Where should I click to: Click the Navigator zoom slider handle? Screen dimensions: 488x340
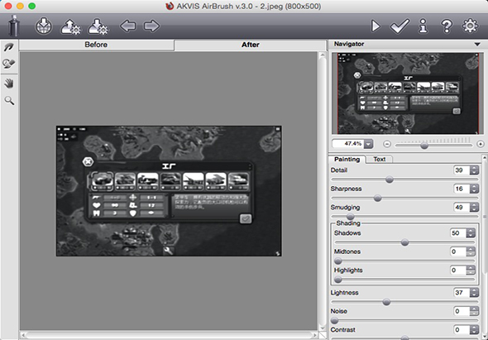coord(424,146)
